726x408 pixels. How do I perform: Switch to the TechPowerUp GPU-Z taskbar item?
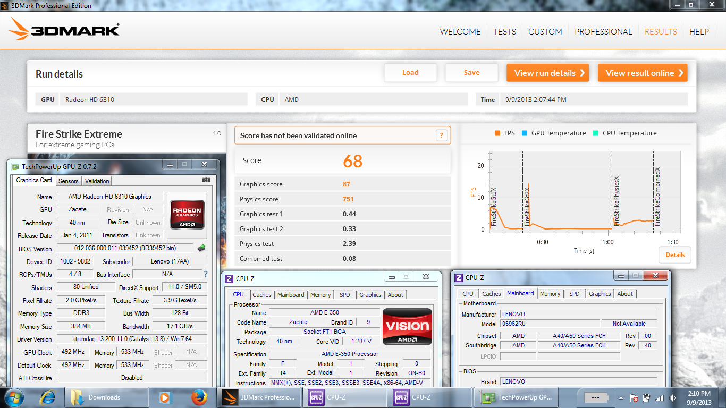517,397
